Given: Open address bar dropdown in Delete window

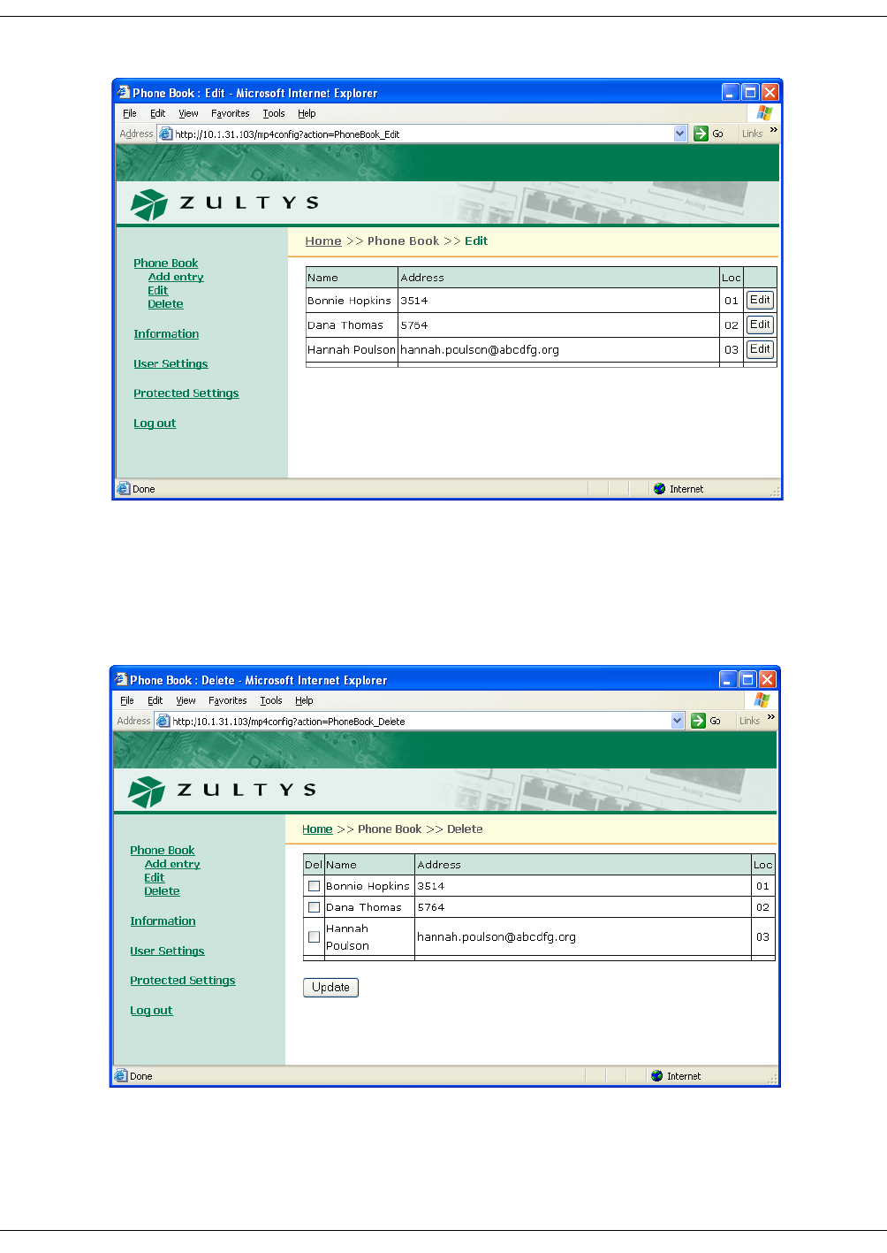Looking at the screenshot, I should (678, 721).
